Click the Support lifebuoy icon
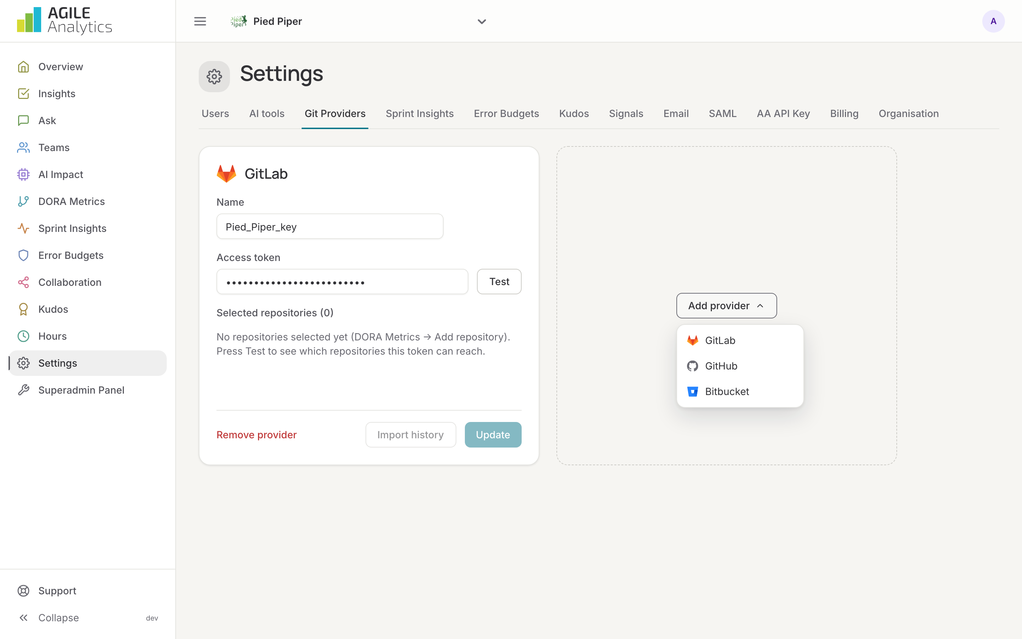 [x=23, y=591]
